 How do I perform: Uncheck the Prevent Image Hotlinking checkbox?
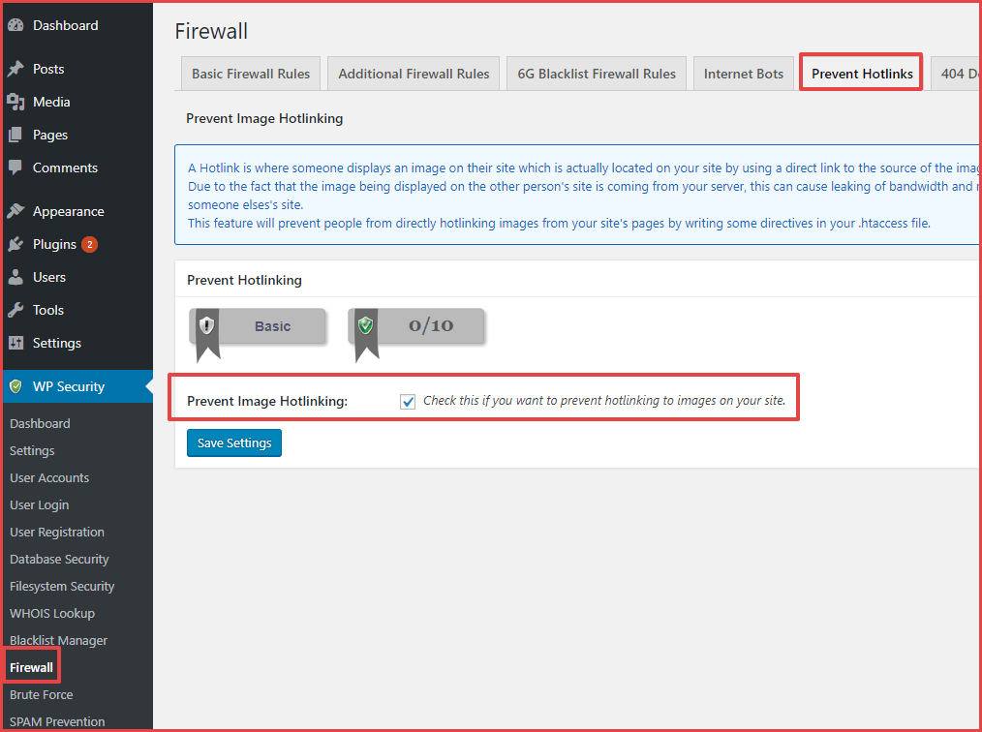(408, 400)
